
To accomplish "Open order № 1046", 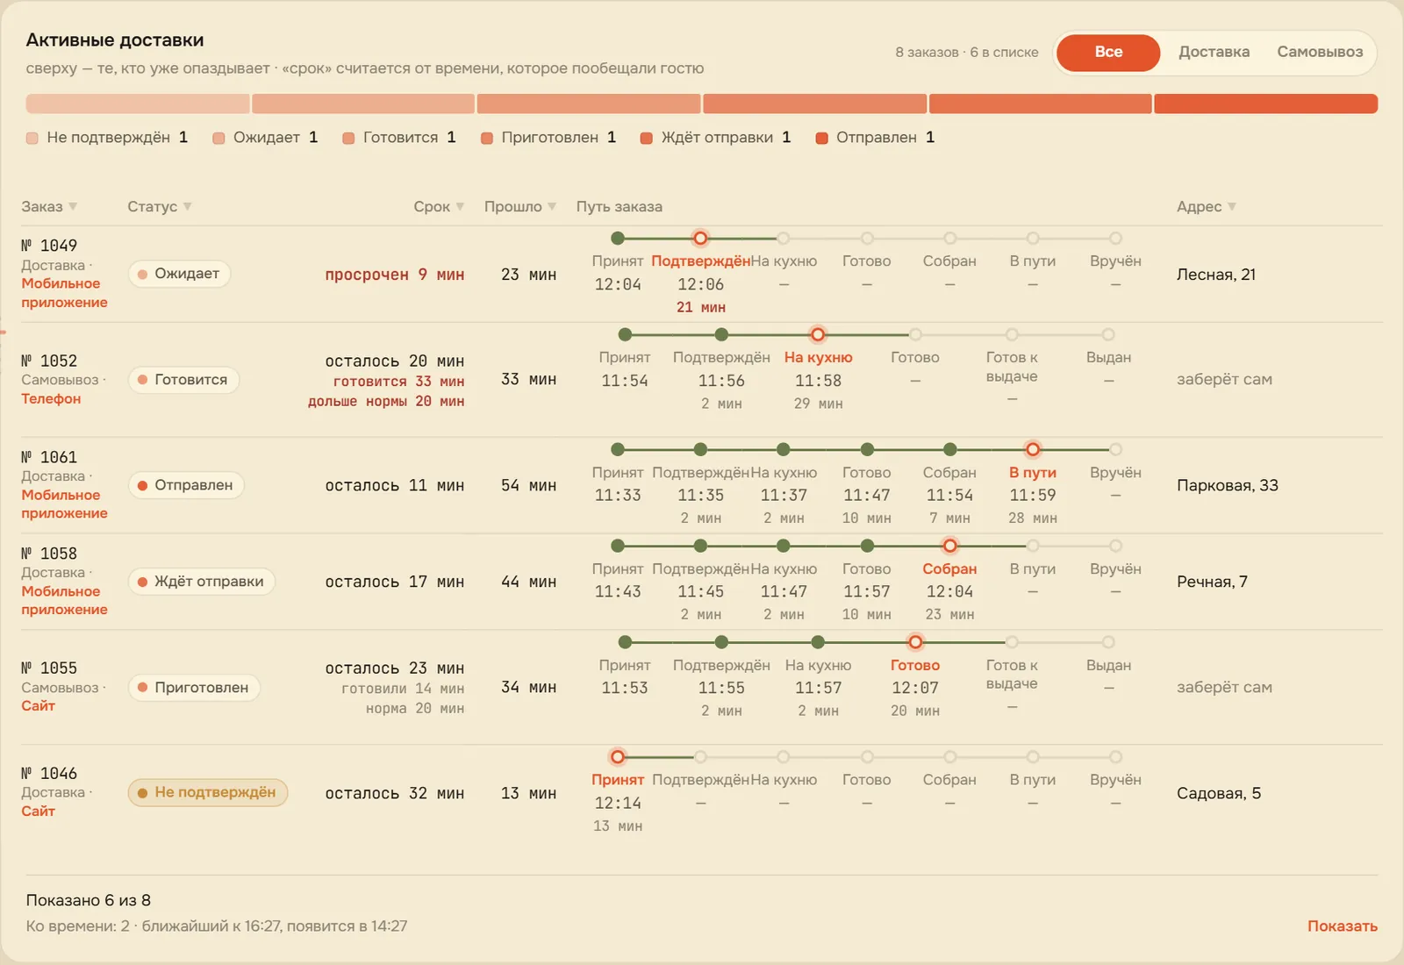I will click(49, 774).
